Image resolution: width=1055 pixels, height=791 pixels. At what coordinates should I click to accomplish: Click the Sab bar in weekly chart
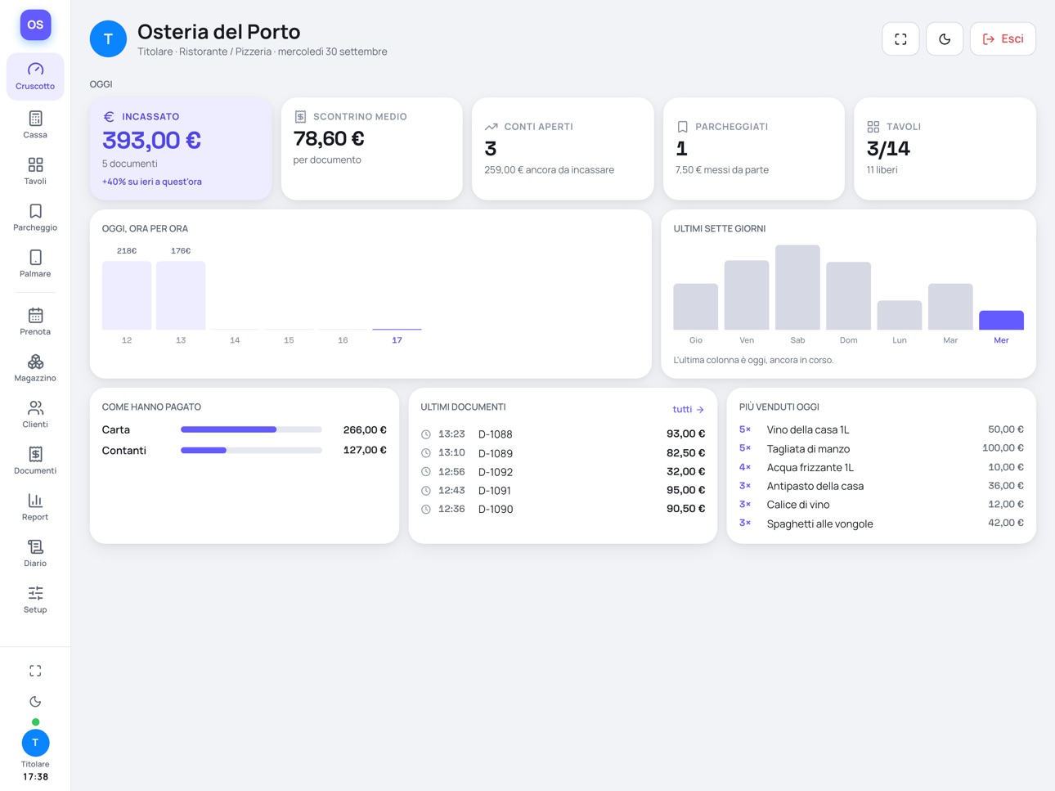point(797,287)
